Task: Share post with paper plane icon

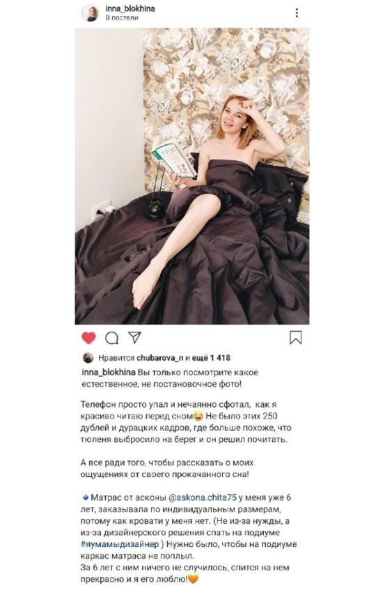Action: coord(134,337)
